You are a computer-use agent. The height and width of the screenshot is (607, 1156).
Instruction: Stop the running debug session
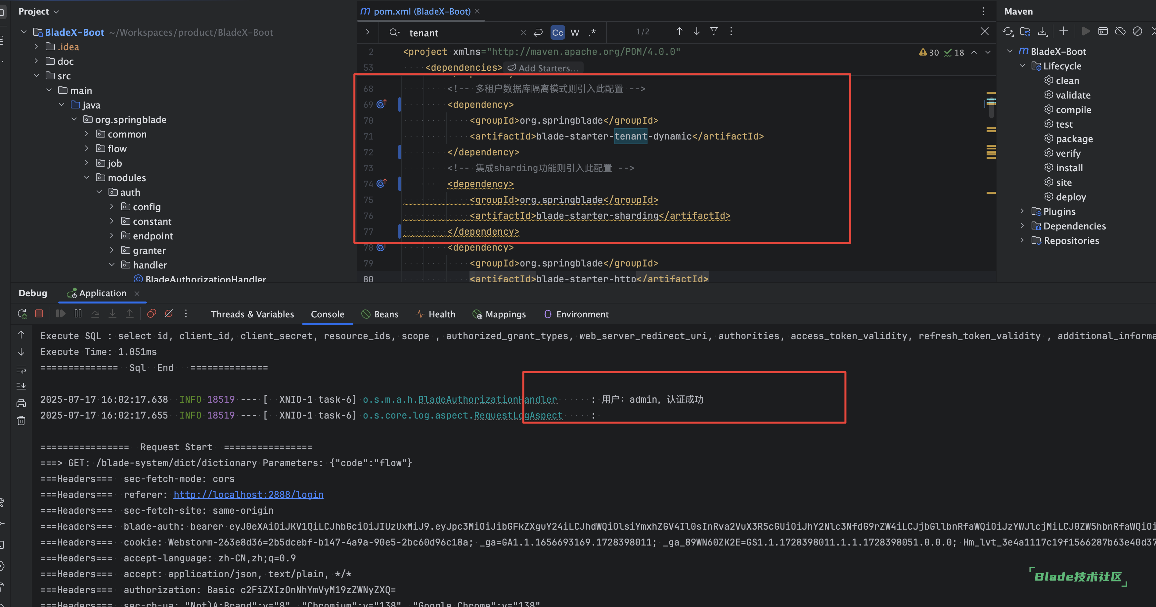pos(39,314)
